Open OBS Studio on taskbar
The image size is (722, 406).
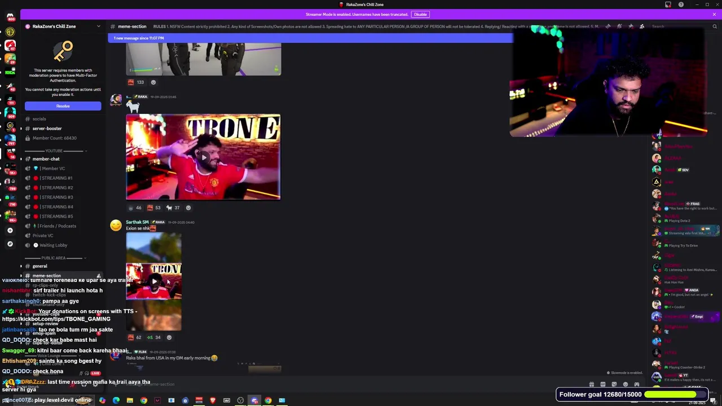240,400
